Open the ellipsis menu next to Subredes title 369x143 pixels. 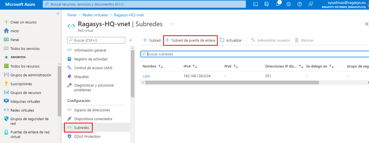coord(171,24)
